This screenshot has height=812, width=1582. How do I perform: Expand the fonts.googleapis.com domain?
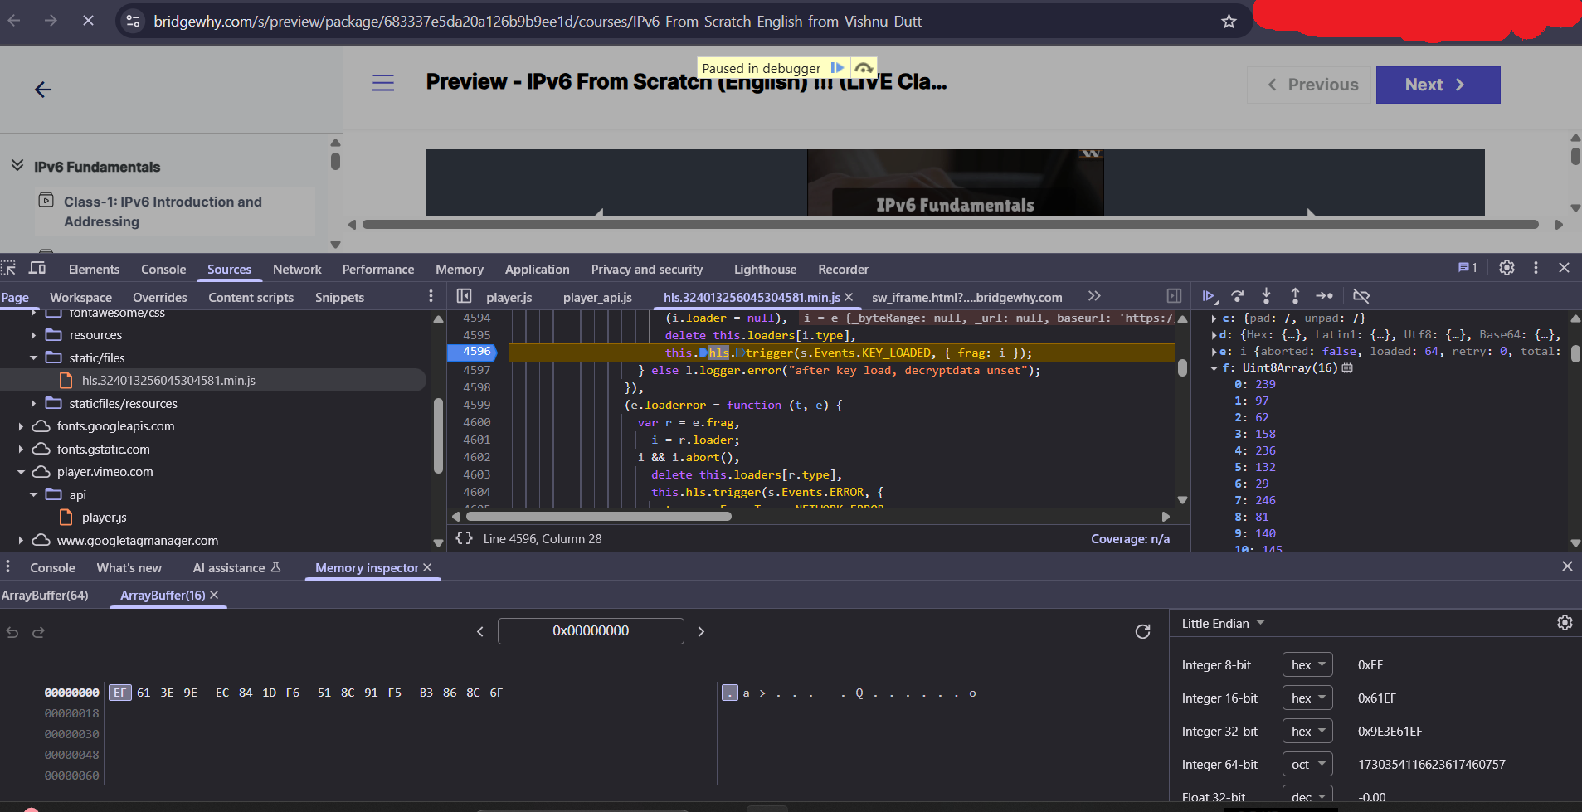click(21, 426)
